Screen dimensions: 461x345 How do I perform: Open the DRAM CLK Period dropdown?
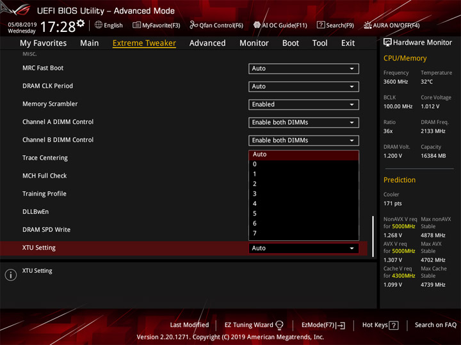pos(303,86)
